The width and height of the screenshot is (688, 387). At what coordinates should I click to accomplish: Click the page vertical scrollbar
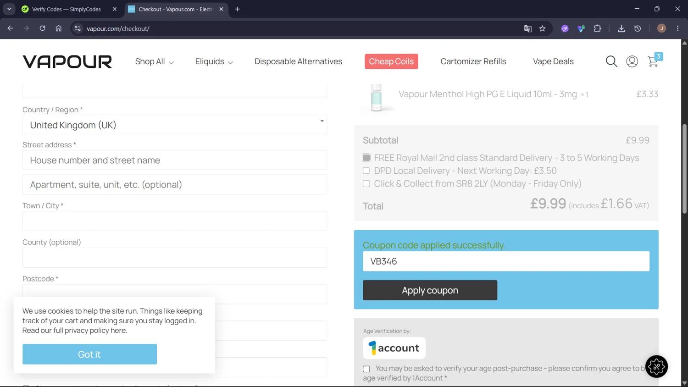pos(684,168)
